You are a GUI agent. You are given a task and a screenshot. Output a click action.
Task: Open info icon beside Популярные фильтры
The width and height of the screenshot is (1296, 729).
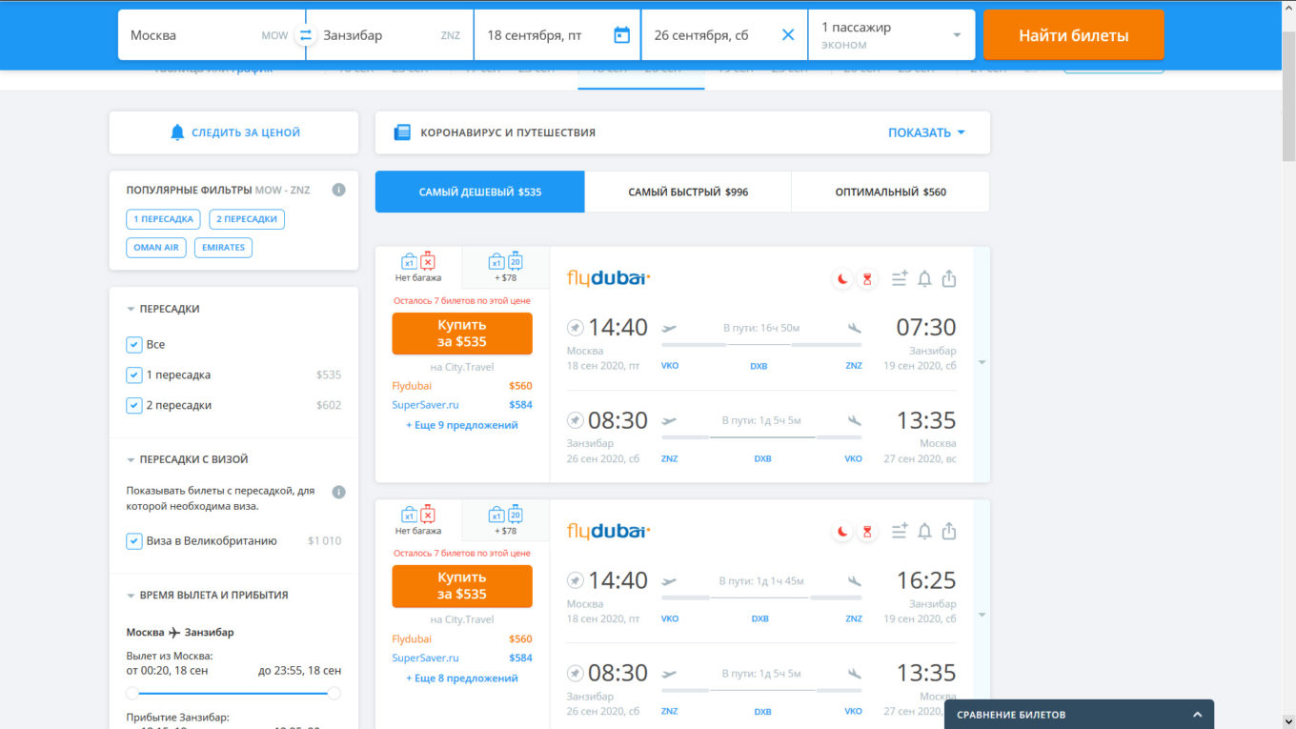(338, 190)
